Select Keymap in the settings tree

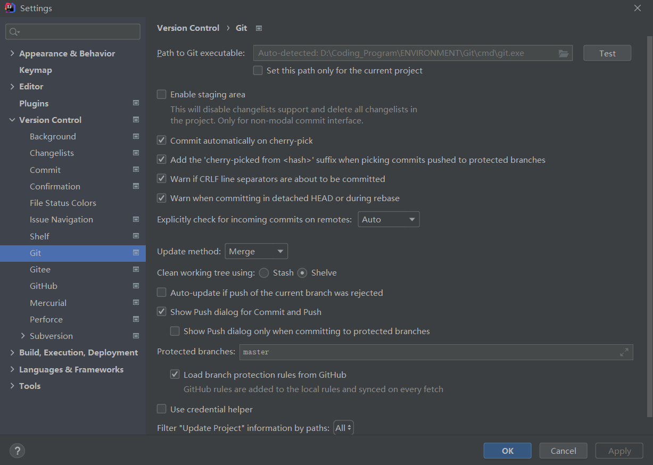click(x=35, y=70)
